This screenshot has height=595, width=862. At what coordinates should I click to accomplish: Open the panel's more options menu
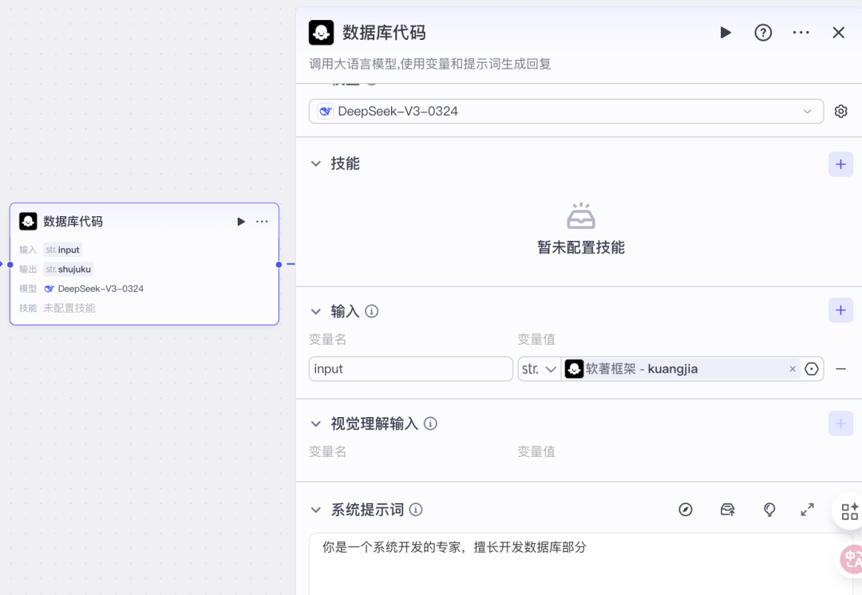[x=801, y=33]
